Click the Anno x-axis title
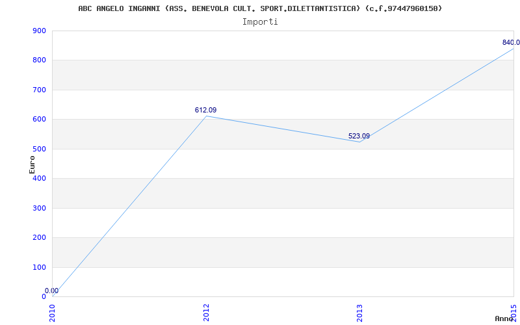 click(504, 318)
